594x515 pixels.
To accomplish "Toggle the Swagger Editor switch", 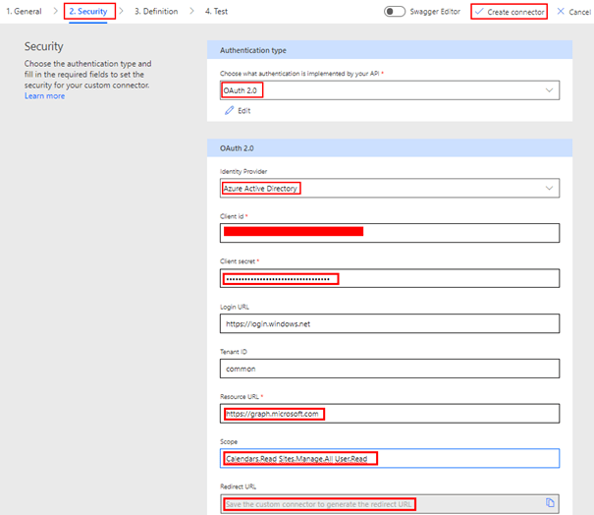I will click(395, 12).
